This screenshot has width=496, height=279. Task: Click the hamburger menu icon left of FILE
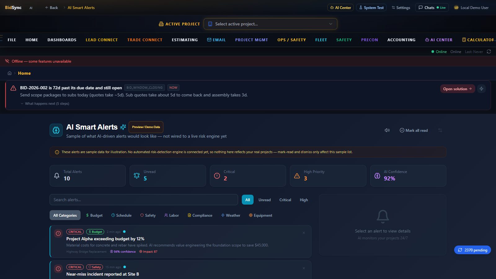pos(1,38)
